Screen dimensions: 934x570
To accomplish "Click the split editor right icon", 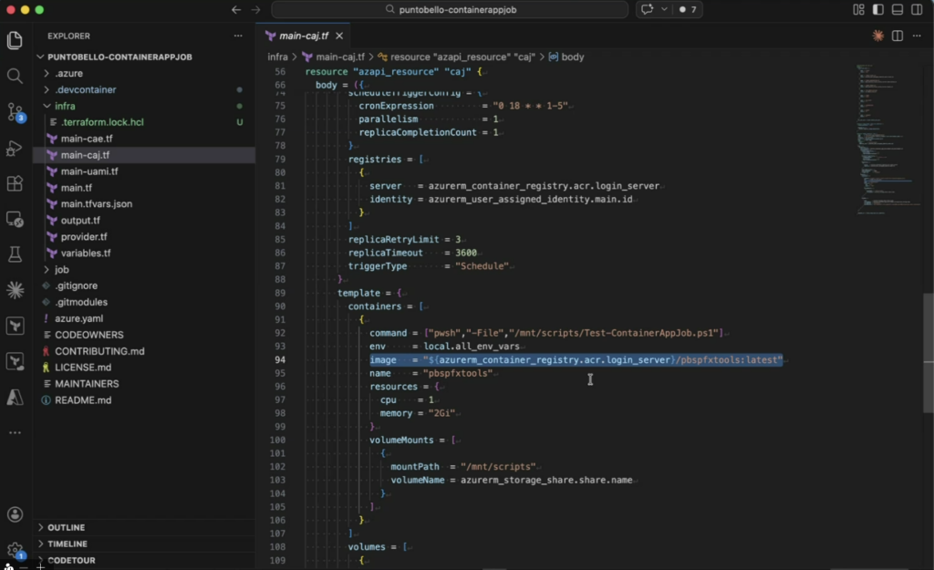I will [898, 36].
